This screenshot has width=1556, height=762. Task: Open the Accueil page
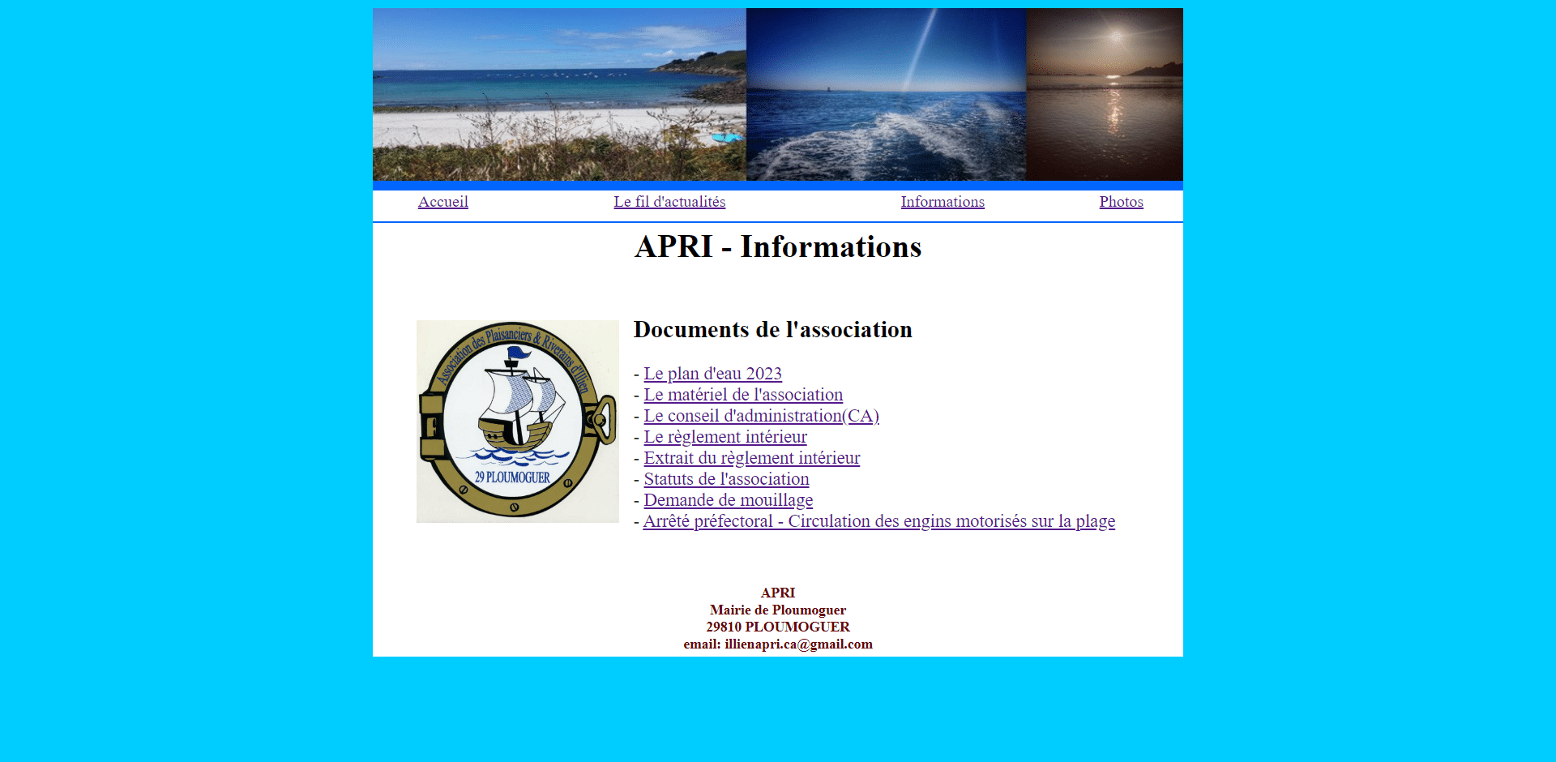tap(442, 202)
